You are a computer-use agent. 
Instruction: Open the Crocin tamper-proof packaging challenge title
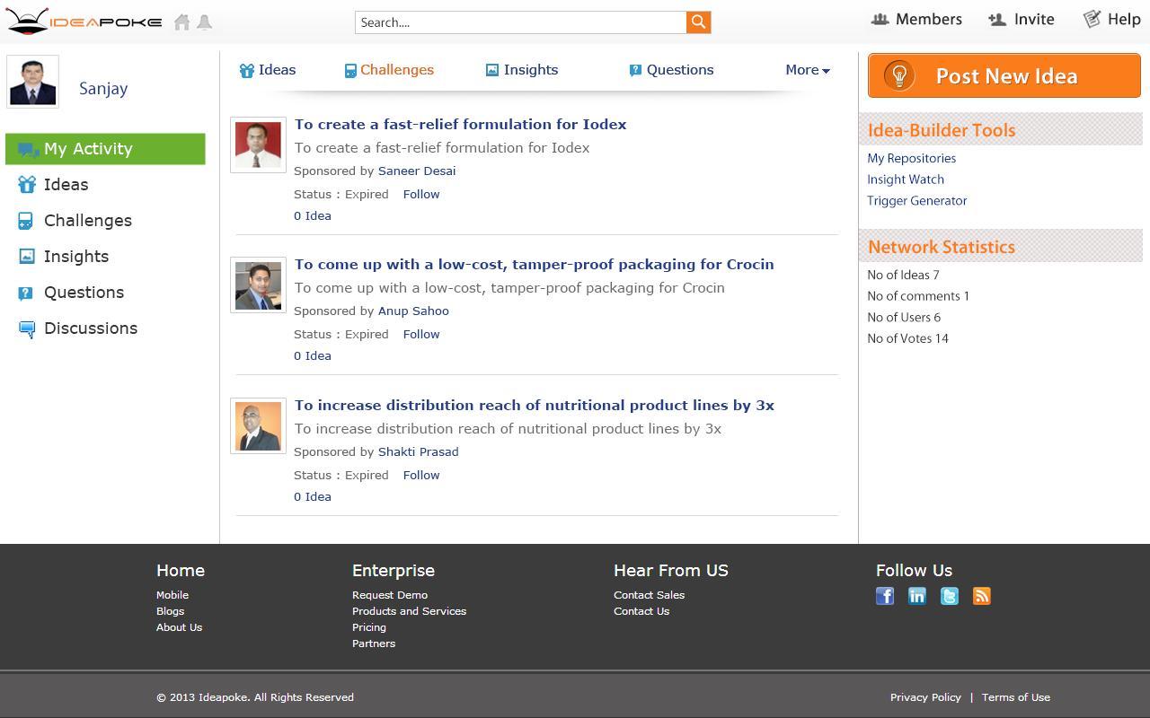tap(534, 265)
